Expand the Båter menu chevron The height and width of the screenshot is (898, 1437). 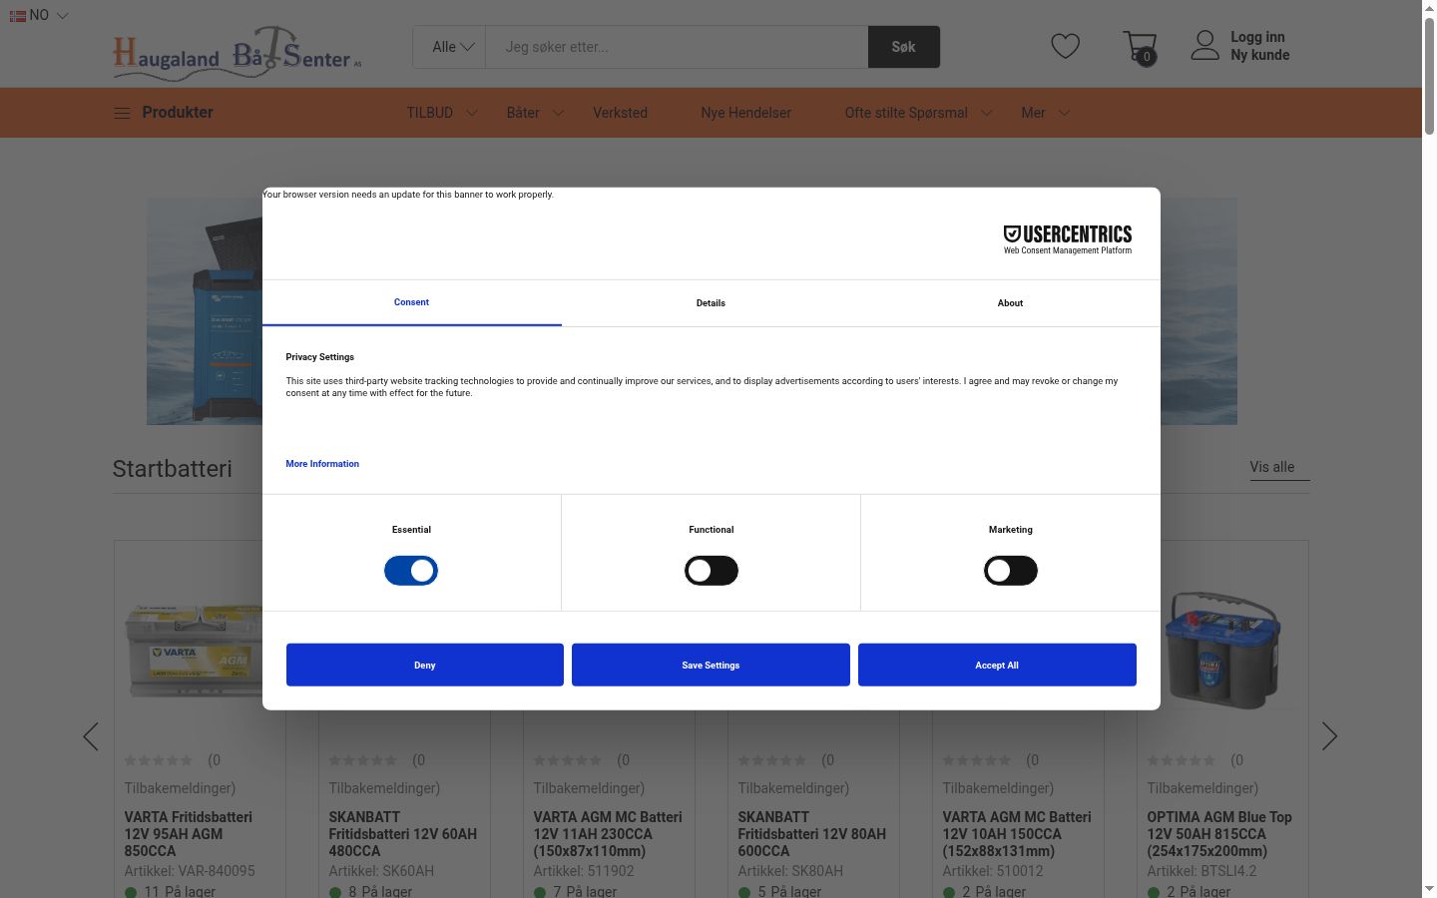tap(558, 113)
